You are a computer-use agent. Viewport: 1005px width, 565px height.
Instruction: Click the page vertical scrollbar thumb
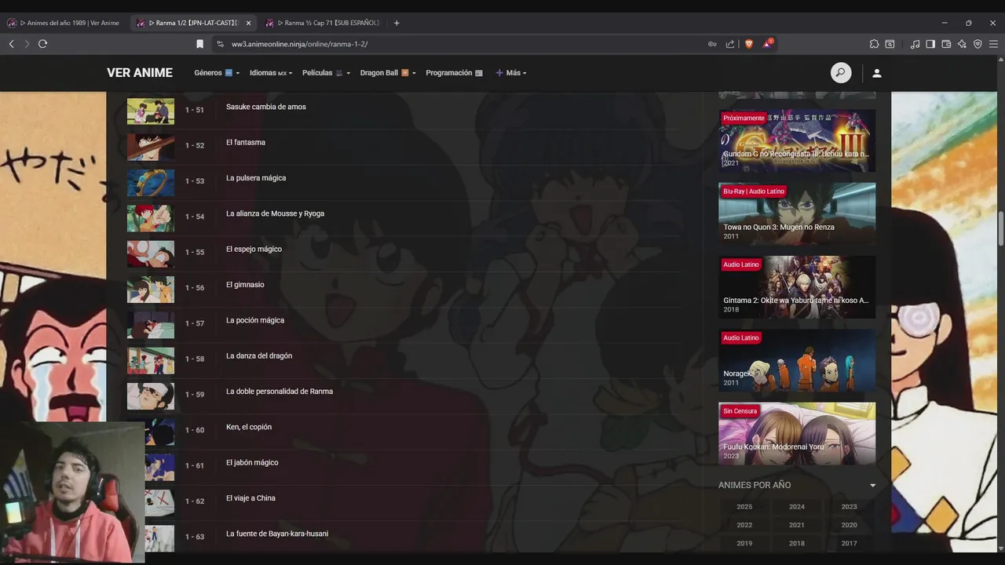click(1001, 229)
